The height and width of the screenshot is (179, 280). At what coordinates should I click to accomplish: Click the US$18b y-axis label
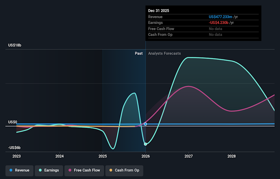click(x=15, y=45)
